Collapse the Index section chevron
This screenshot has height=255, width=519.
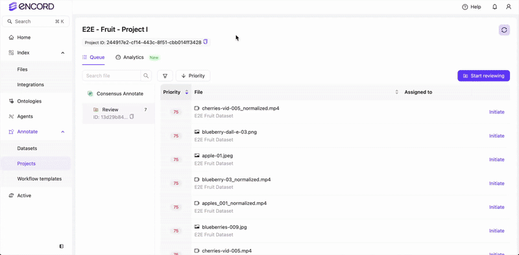tap(63, 53)
